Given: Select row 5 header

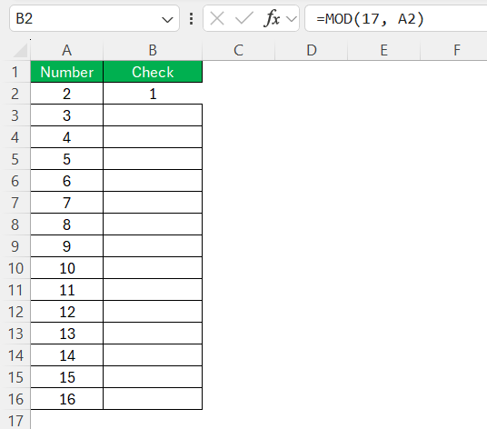Looking at the screenshot, I should tap(15, 159).
